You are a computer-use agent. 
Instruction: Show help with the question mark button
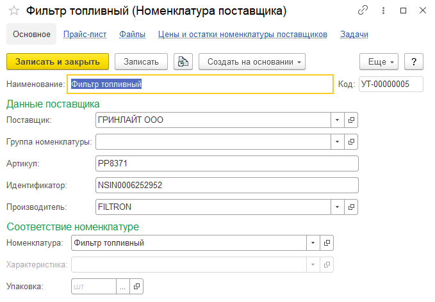pyautogui.click(x=414, y=61)
